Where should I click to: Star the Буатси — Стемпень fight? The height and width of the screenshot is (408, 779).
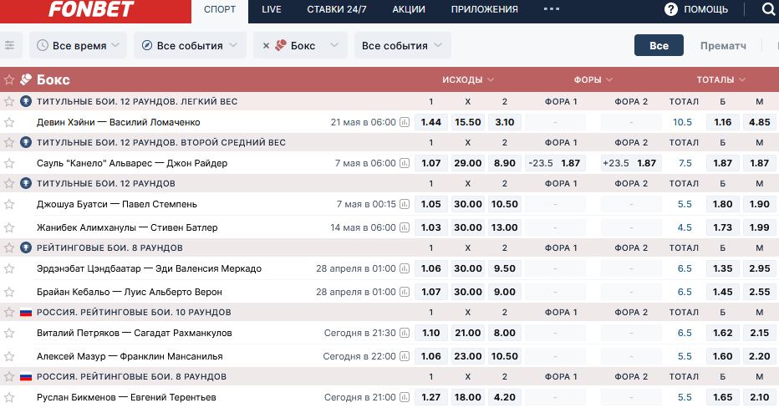coord(9,204)
